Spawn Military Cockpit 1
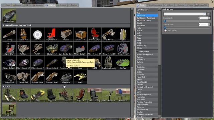214x120 pixels. (x=80, y=48)
